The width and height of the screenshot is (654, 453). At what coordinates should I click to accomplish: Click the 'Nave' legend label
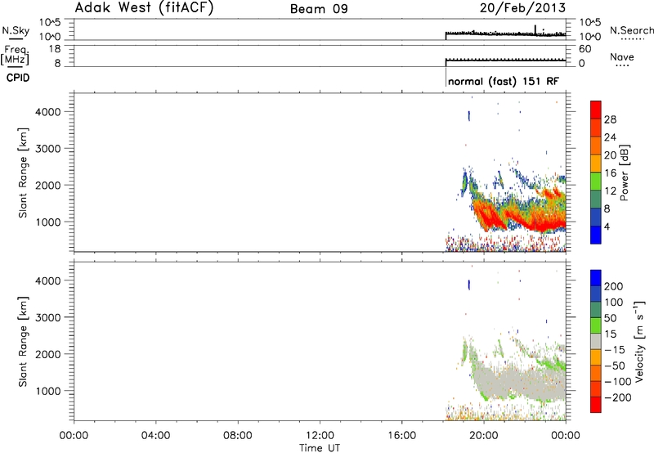pos(621,56)
